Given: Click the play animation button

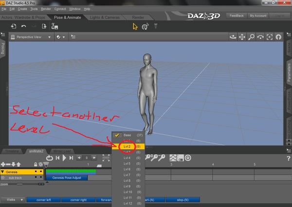Looking at the screenshot, I should [x=64, y=158].
